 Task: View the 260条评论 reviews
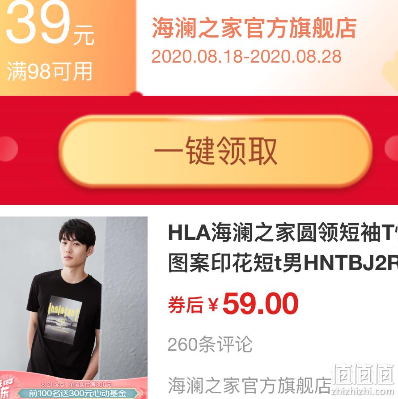210,344
